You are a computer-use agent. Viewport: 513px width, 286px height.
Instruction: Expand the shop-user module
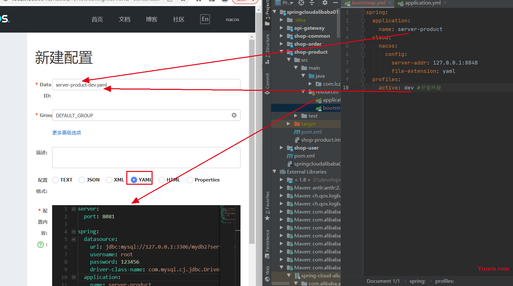click(281, 148)
